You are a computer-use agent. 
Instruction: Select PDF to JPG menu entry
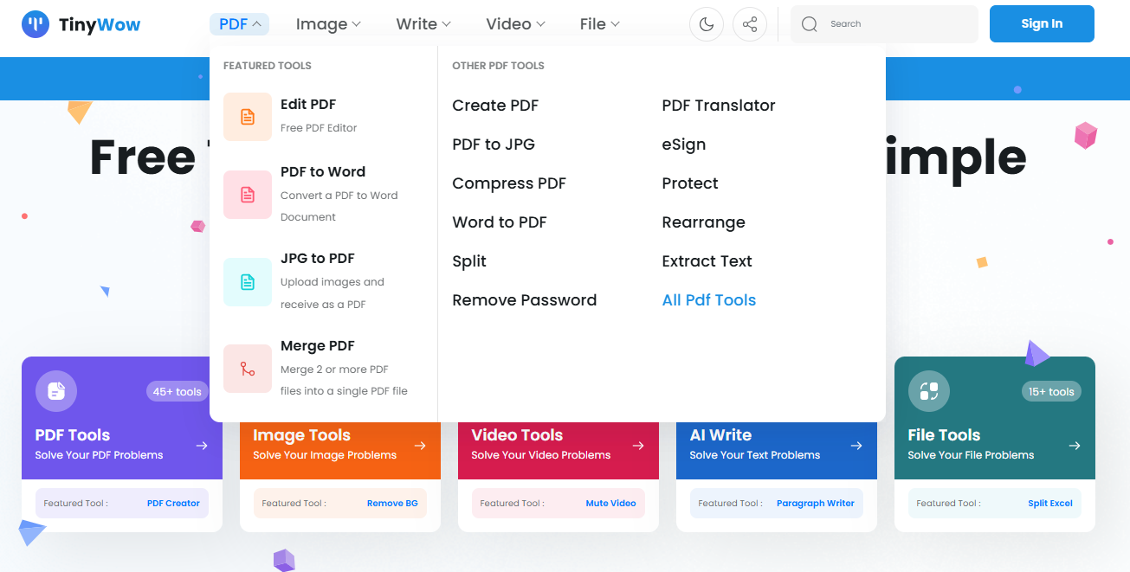(x=494, y=145)
